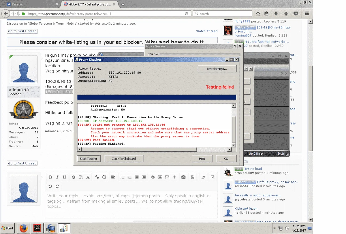This screenshot has width=346, height=234.
Task: Apply bold formatting in reply editor
Action: click(50, 177)
